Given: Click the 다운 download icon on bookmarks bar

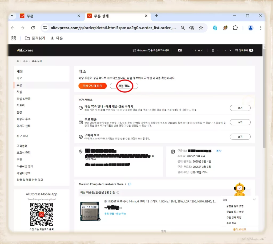Looking at the screenshot, I should coord(53,38).
